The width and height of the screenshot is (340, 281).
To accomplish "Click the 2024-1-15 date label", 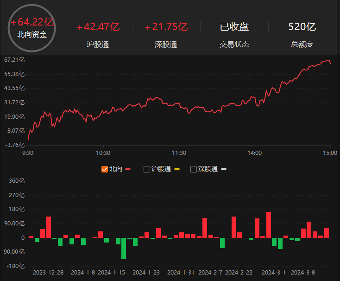I will (x=112, y=273).
